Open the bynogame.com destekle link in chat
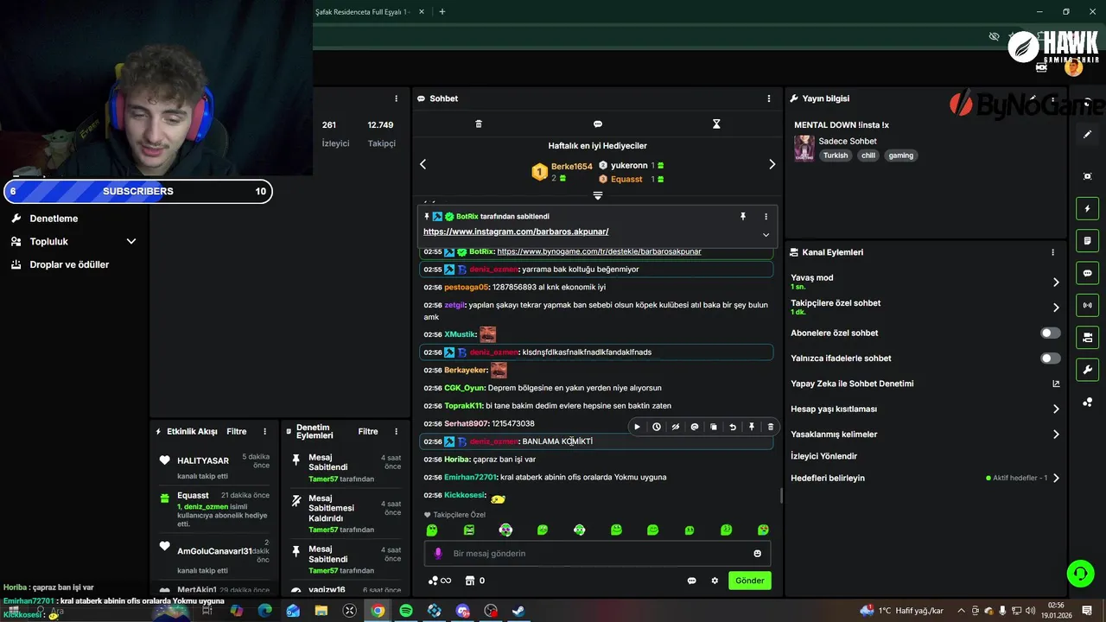1106x622 pixels. click(599, 251)
